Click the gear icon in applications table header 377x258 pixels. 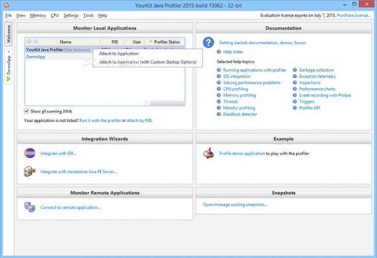click(x=29, y=42)
